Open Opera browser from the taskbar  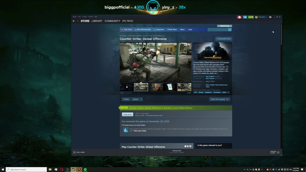pyautogui.click(x=62, y=170)
